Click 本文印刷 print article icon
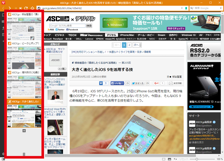The image size is (224, 161). point(175,83)
